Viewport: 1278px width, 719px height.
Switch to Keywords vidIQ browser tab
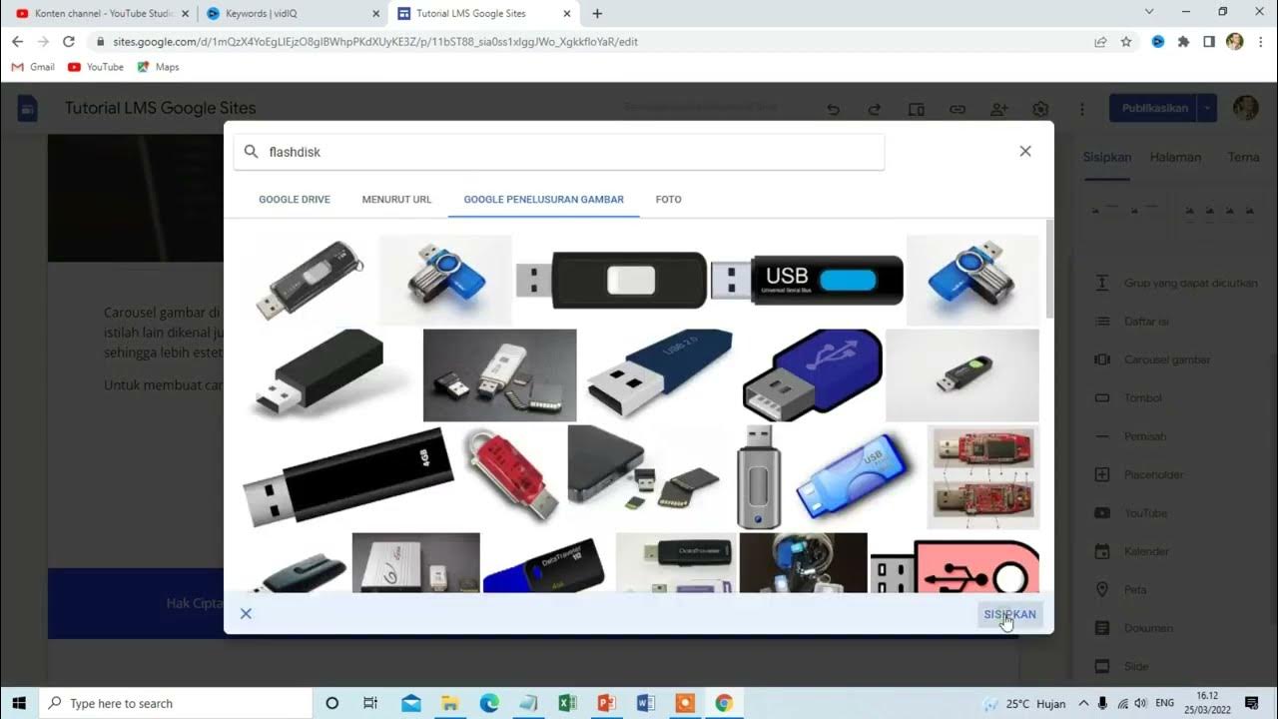pyautogui.click(x=291, y=14)
